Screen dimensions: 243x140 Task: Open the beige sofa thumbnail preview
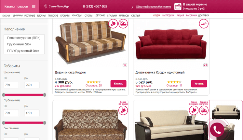tap(226, 112)
